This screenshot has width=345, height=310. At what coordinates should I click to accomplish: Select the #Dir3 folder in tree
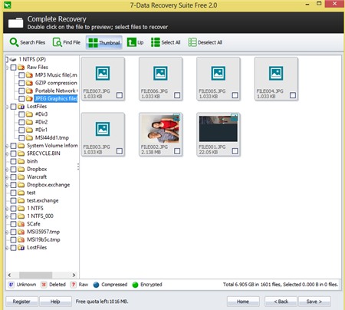41,114
